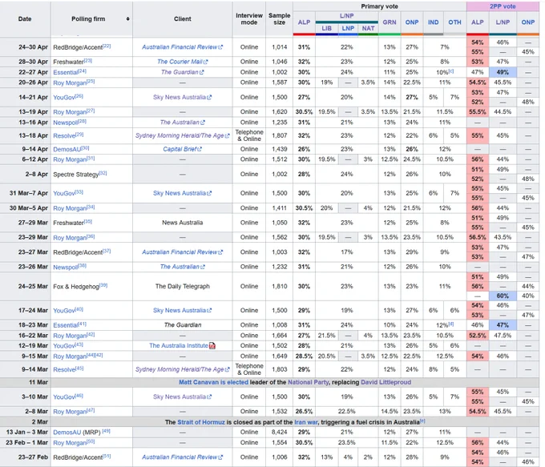The height and width of the screenshot is (467, 545).
Task: Open Australian Financial Review link in 23–27 Mar row
Action: (180, 252)
